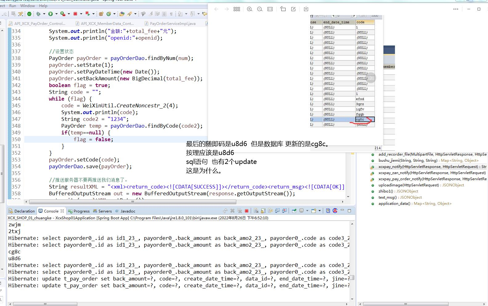488x306 pixels.
Task: Click the New Java Class green C icon
Action: pyautogui.click(x=109, y=14)
